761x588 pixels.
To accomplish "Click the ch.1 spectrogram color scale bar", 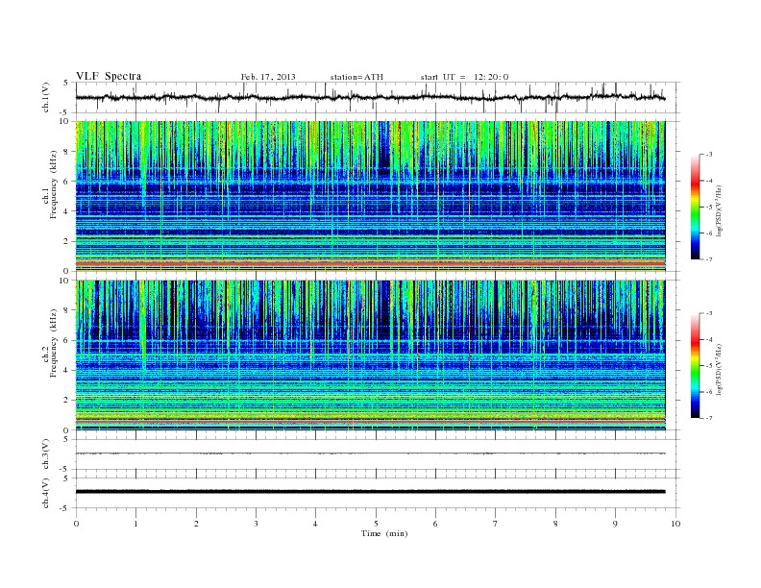I will click(x=696, y=207).
